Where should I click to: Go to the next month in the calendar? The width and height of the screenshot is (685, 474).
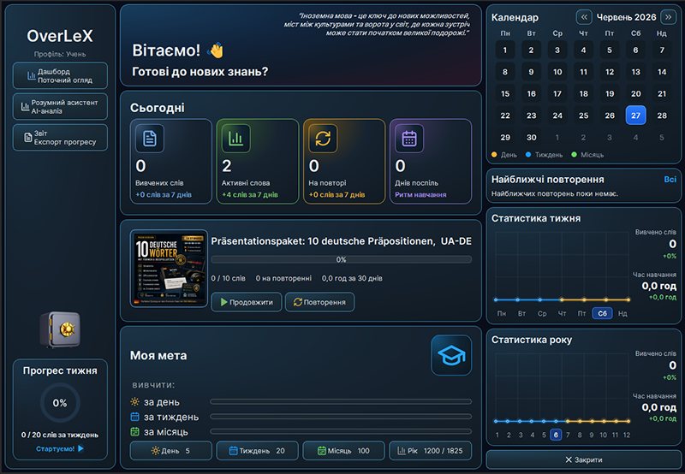click(x=669, y=17)
